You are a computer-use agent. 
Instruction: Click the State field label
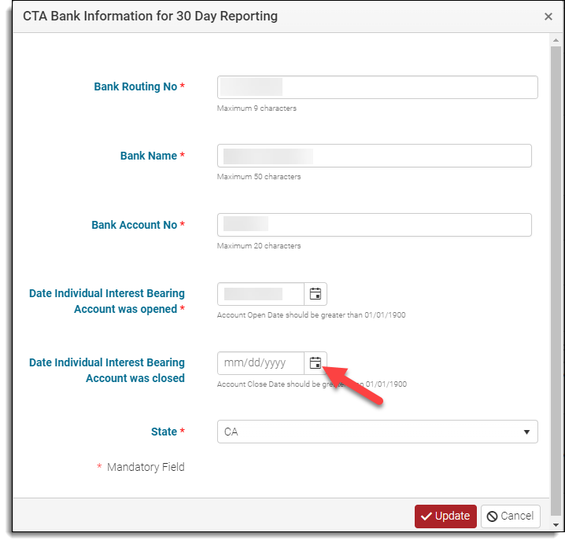pos(164,432)
